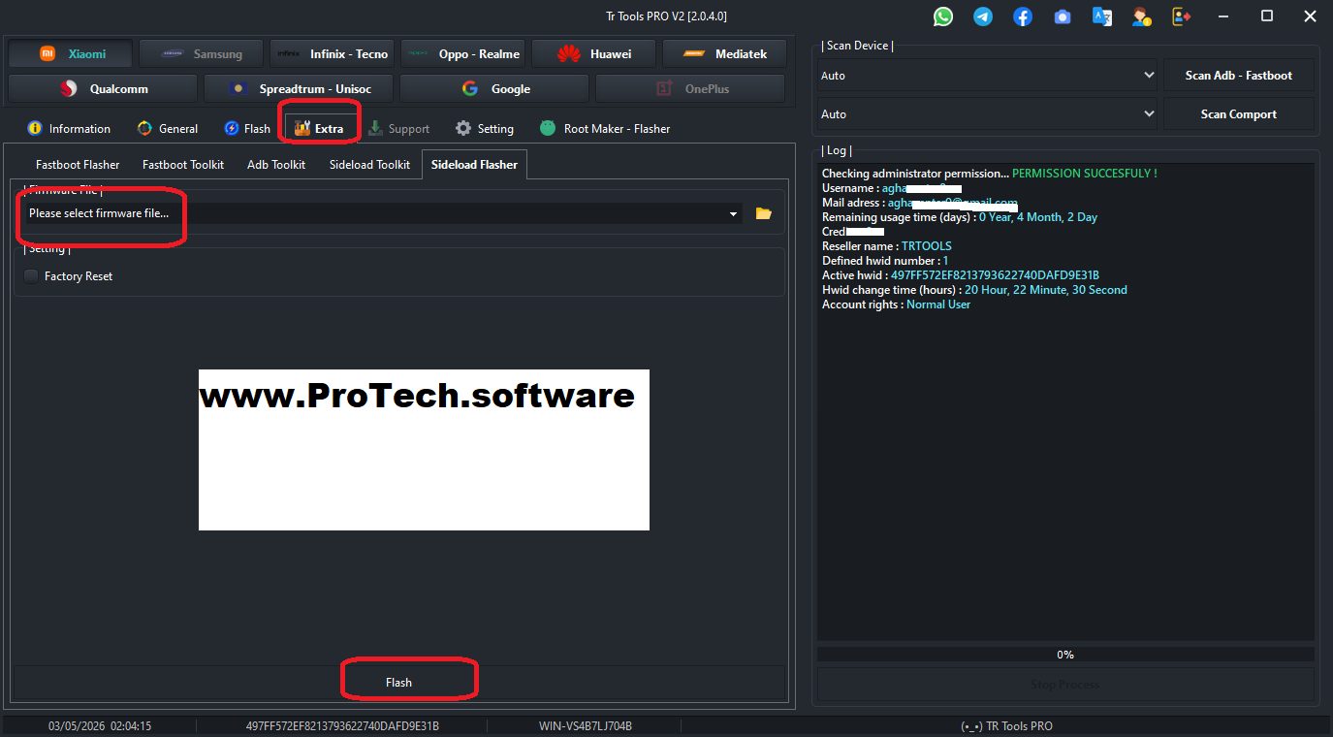Click the Scan Comport button

coord(1239,114)
